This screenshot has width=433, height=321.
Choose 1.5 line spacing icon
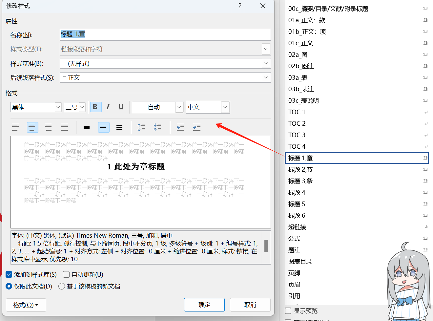click(104, 127)
